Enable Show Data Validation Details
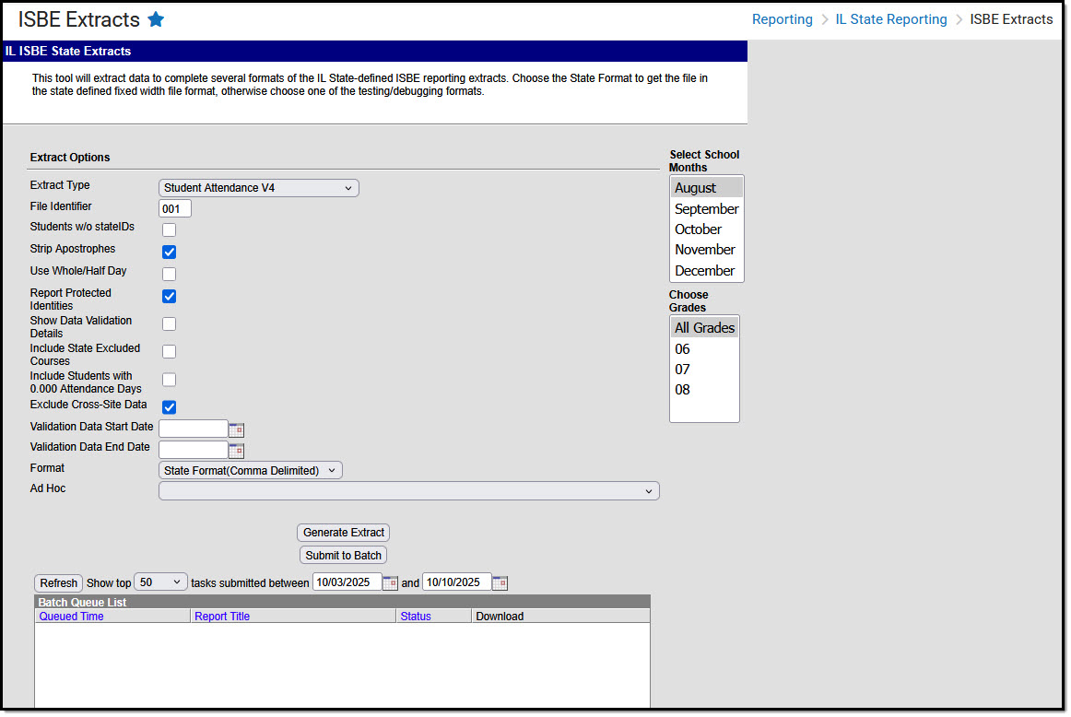The height and width of the screenshot is (717, 1071). click(169, 323)
